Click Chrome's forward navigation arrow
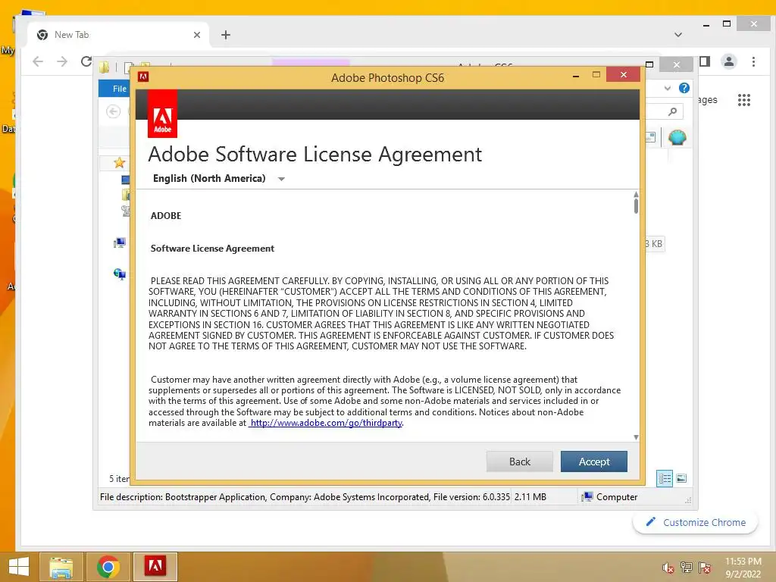 (x=62, y=61)
